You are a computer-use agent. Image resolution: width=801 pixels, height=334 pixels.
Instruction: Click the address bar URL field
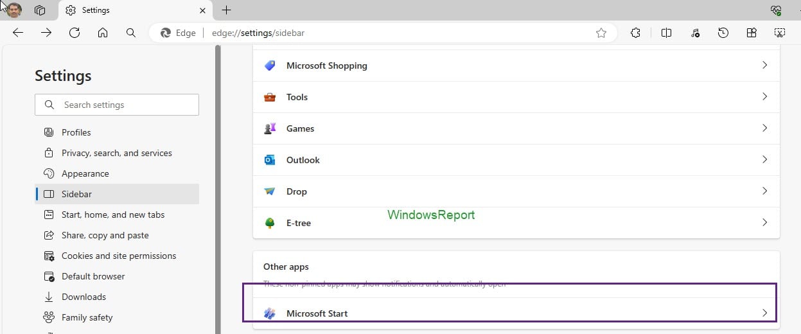tap(383, 33)
